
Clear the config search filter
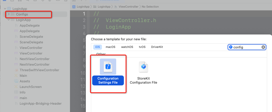(x=263, y=47)
